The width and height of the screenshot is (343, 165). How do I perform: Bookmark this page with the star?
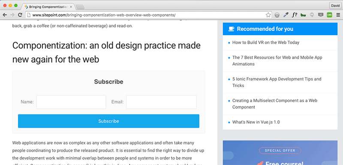click(x=268, y=15)
